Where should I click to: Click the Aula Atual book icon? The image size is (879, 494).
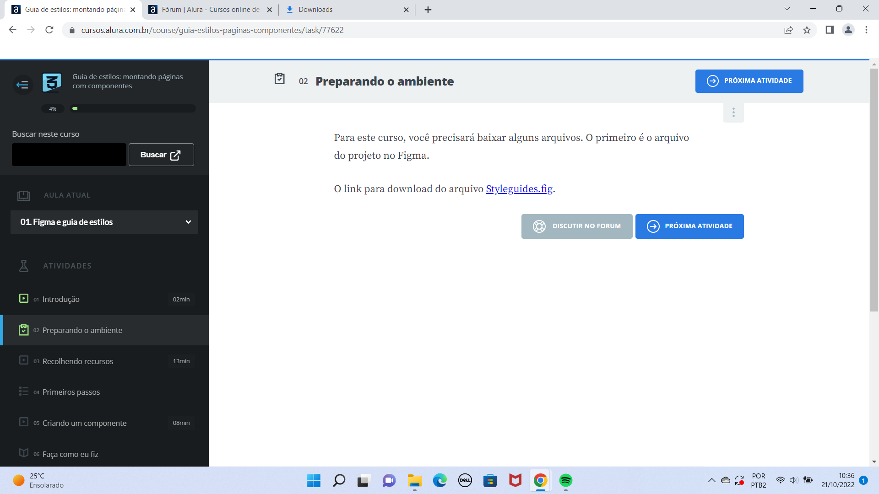coord(23,196)
